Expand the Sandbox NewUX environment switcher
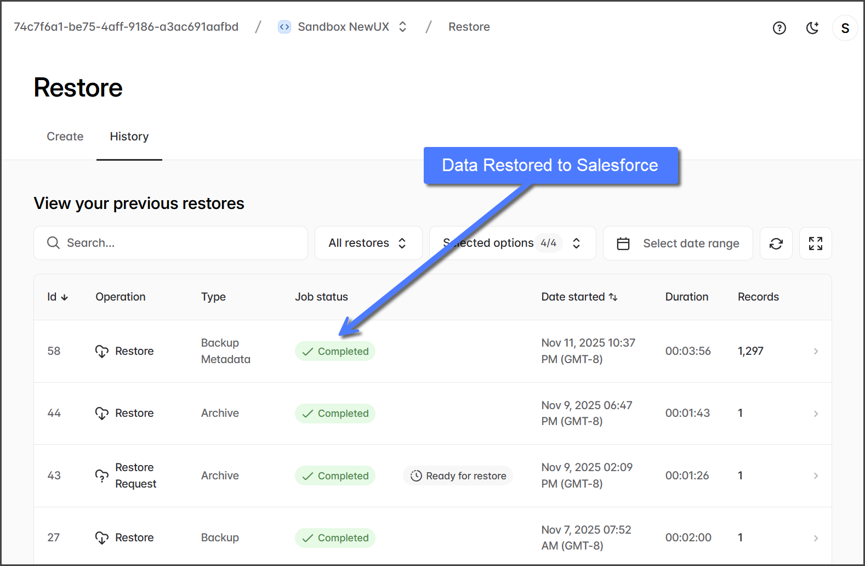The height and width of the screenshot is (566, 865). point(402,27)
